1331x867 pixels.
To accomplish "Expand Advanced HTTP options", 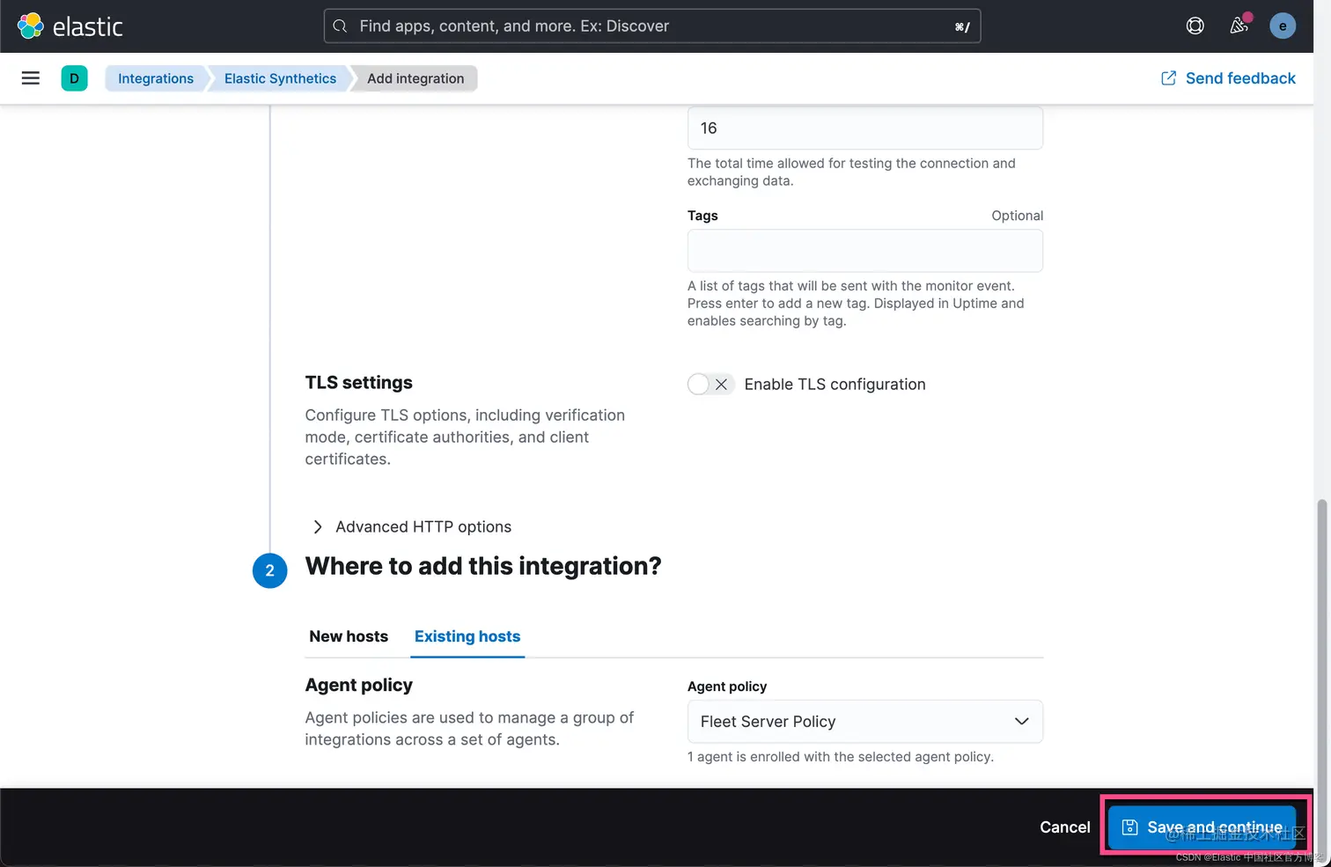I will coord(411,526).
